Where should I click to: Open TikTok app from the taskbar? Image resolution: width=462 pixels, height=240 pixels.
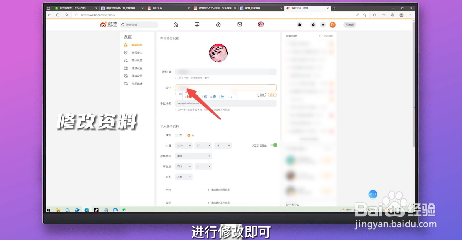pyautogui.click(x=96, y=210)
